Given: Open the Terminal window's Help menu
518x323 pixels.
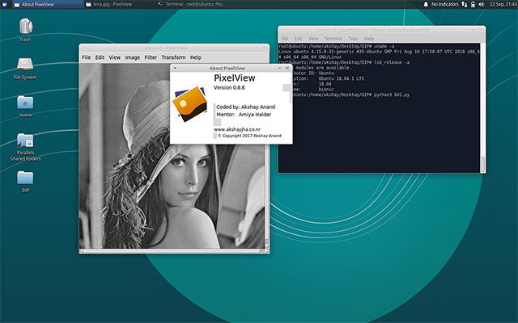Looking at the screenshot, I should coord(369,38).
